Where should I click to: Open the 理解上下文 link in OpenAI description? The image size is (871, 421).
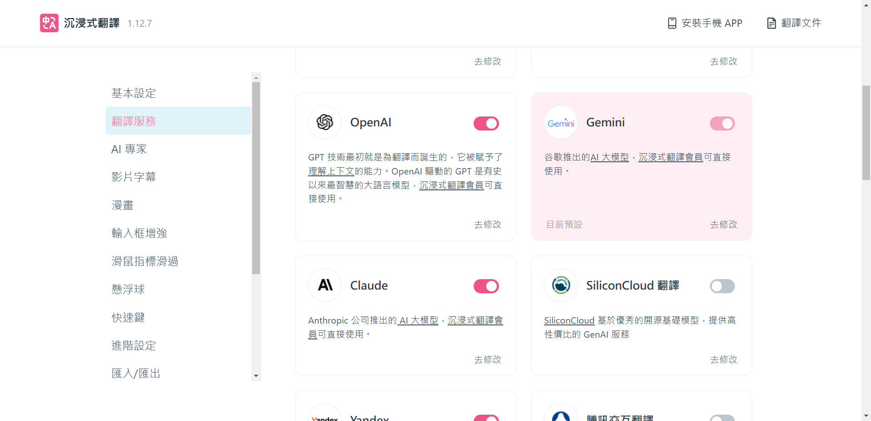[331, 171]
